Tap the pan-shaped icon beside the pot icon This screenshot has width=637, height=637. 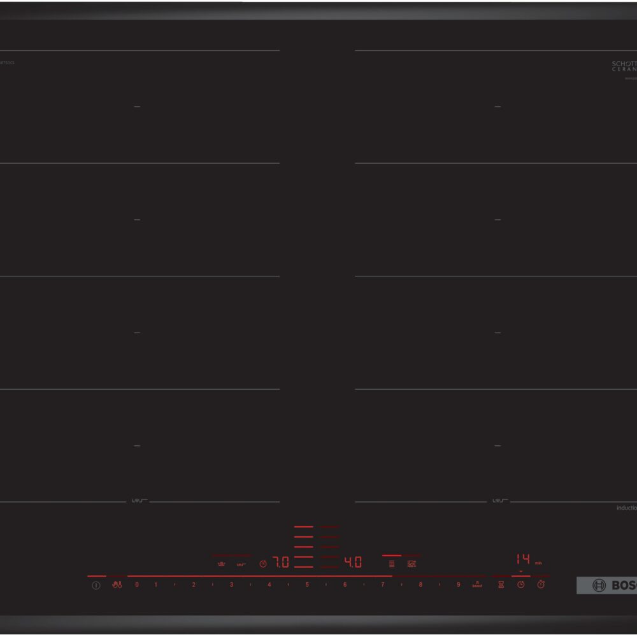point(241,564)
